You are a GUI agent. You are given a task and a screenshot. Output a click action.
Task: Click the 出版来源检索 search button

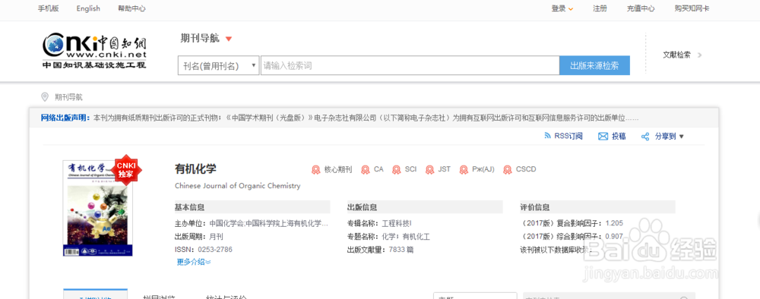[x=595, y=66]
